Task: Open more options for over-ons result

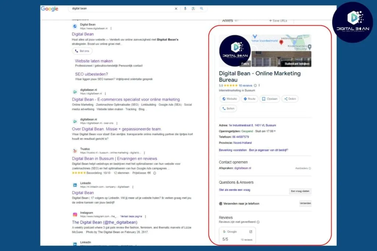Action: (117, 123)
